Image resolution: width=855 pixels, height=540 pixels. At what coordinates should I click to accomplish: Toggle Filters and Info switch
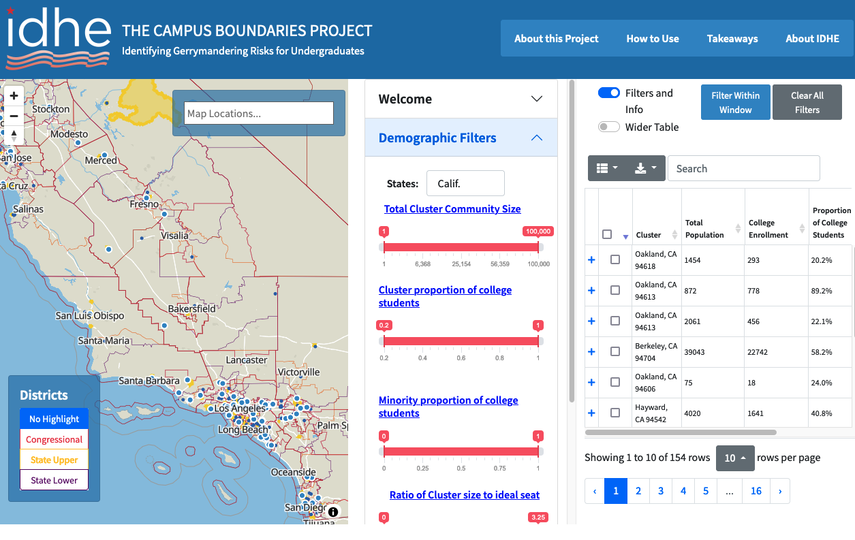609,93
